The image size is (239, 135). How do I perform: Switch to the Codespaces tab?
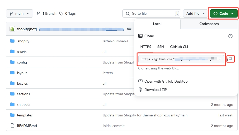[x=209, y=24]
